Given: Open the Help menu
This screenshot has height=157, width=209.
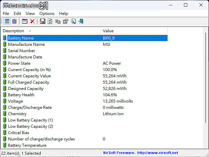Looking at the screenshot, I should (63, 14).
